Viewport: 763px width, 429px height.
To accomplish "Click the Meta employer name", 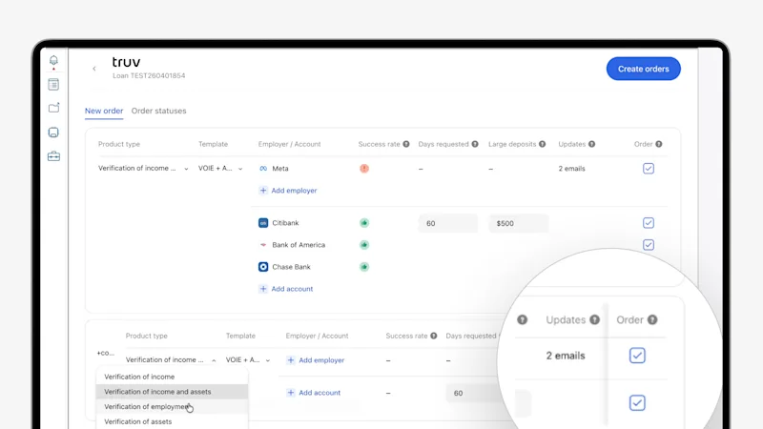I will coord(280,169).
